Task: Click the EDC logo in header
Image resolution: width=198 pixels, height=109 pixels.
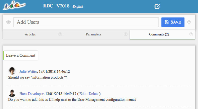Action: (x=14, y=5)
